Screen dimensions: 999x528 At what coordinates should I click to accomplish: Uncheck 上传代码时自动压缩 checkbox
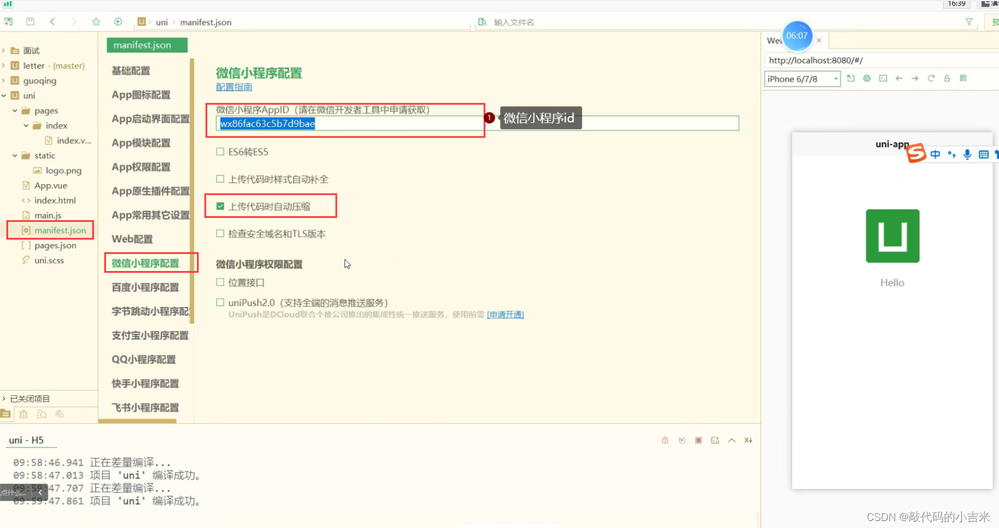[220, 206]
